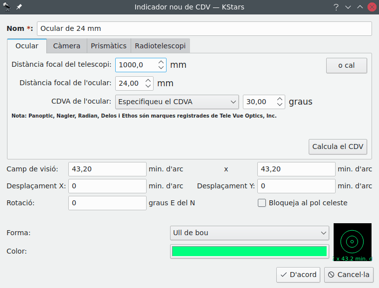Open the CDVA de l'ocular dropdown
The height and width of the screenshot is (288, 379).
pyautogui.click(x=177, y=102)
